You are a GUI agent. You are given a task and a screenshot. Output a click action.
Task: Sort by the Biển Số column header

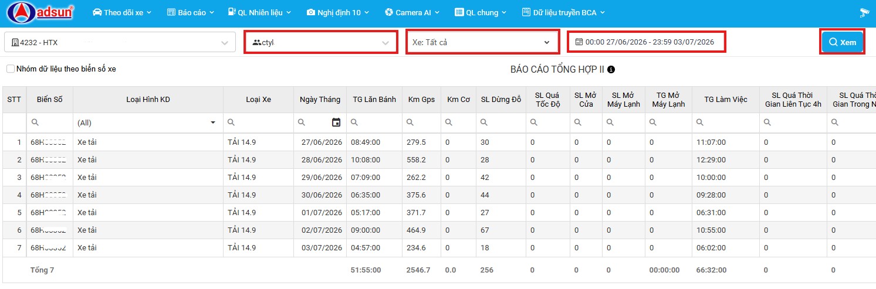tap(49, 100)
